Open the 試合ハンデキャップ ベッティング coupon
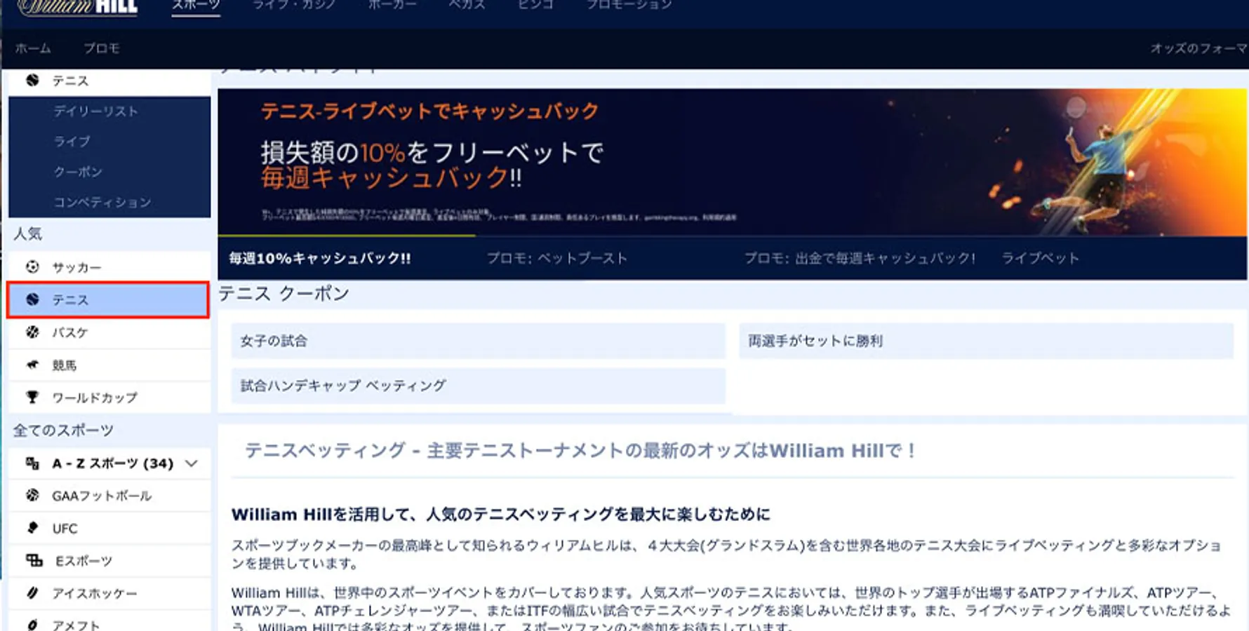The width and height of the screenshot is (1249, 631). point(478,386)
